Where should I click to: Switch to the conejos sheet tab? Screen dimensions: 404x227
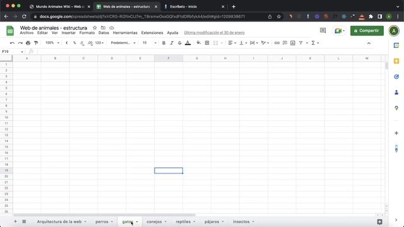(154, 221)
